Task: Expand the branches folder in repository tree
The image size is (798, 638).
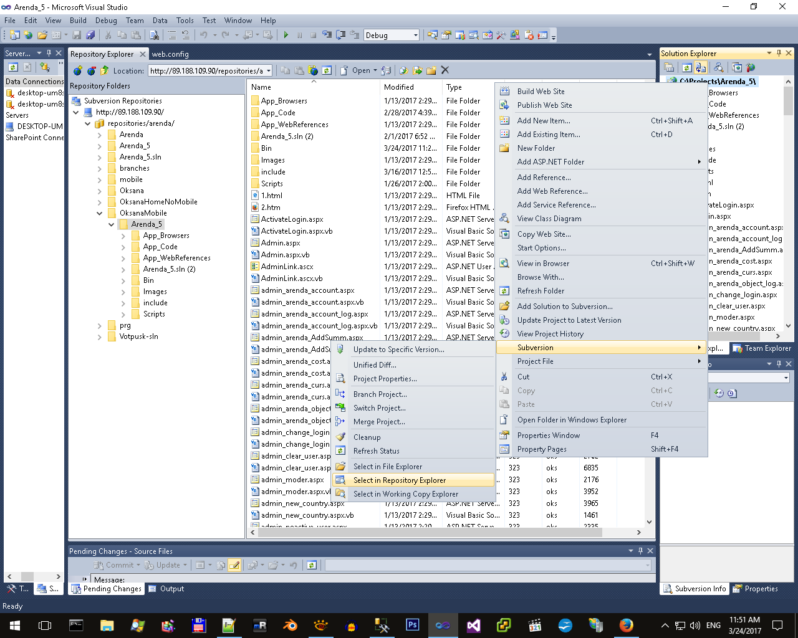Action: click(100, 168)
